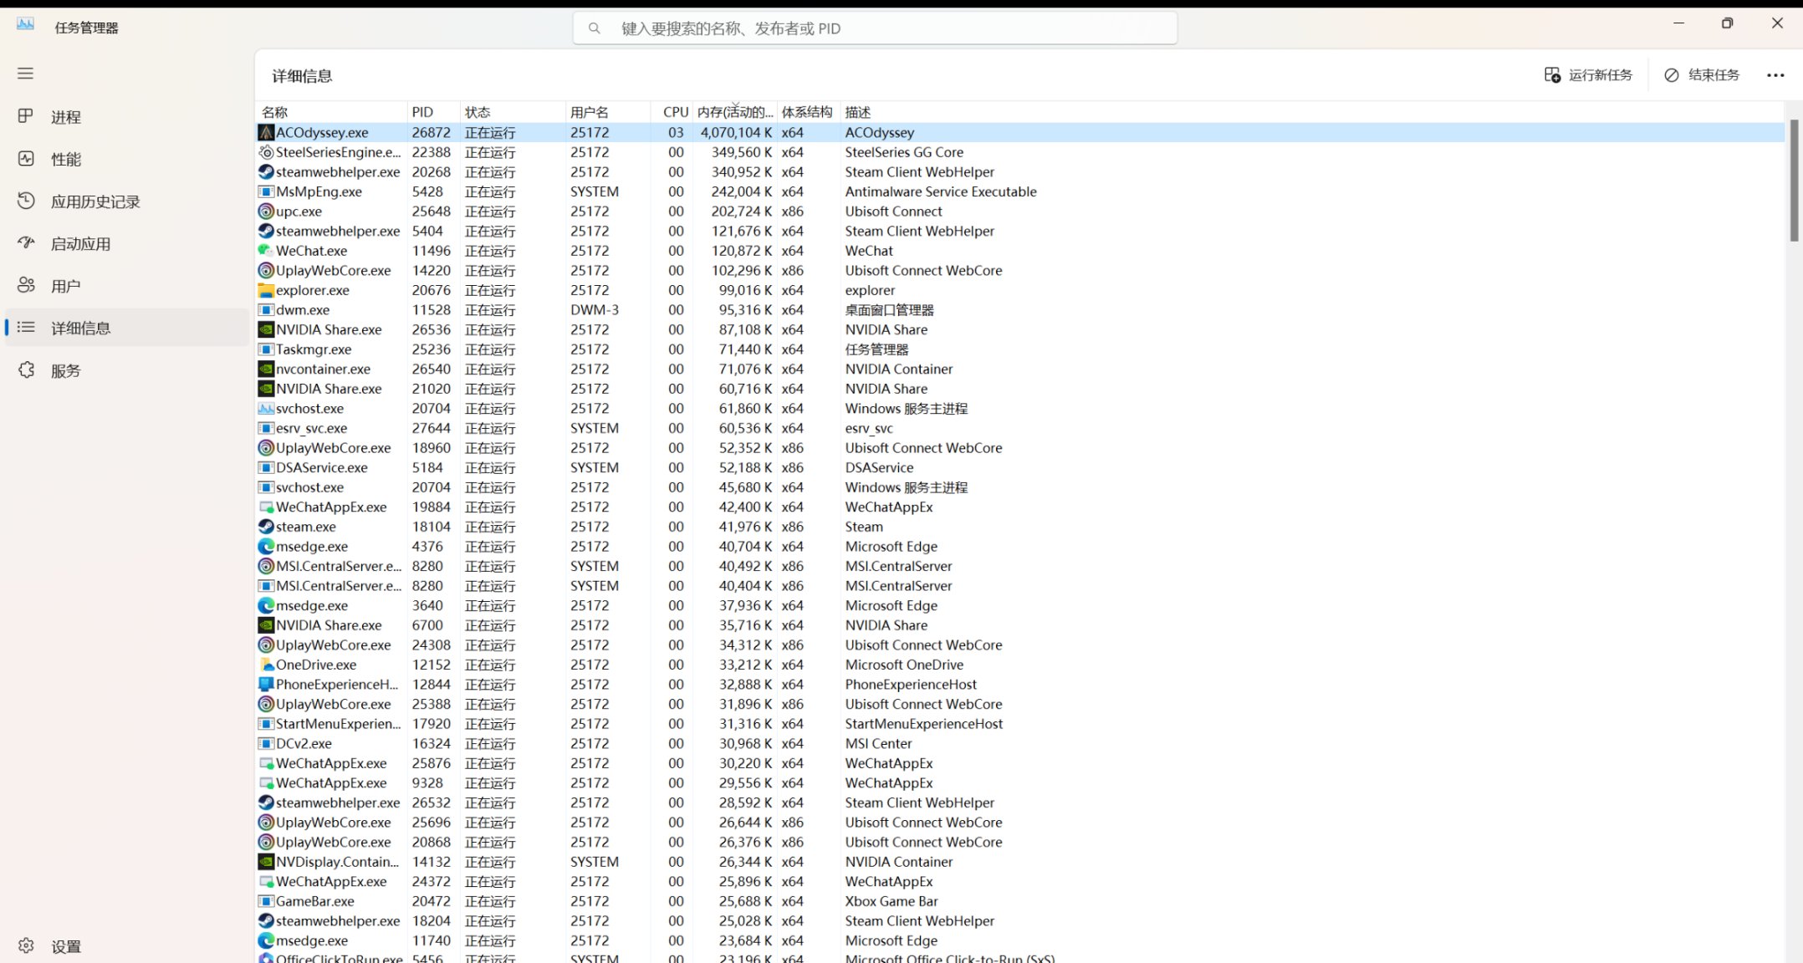Click the PhoneExperienceH... icon
Viewport: 1803px width, 963px height.
[266, 685]
